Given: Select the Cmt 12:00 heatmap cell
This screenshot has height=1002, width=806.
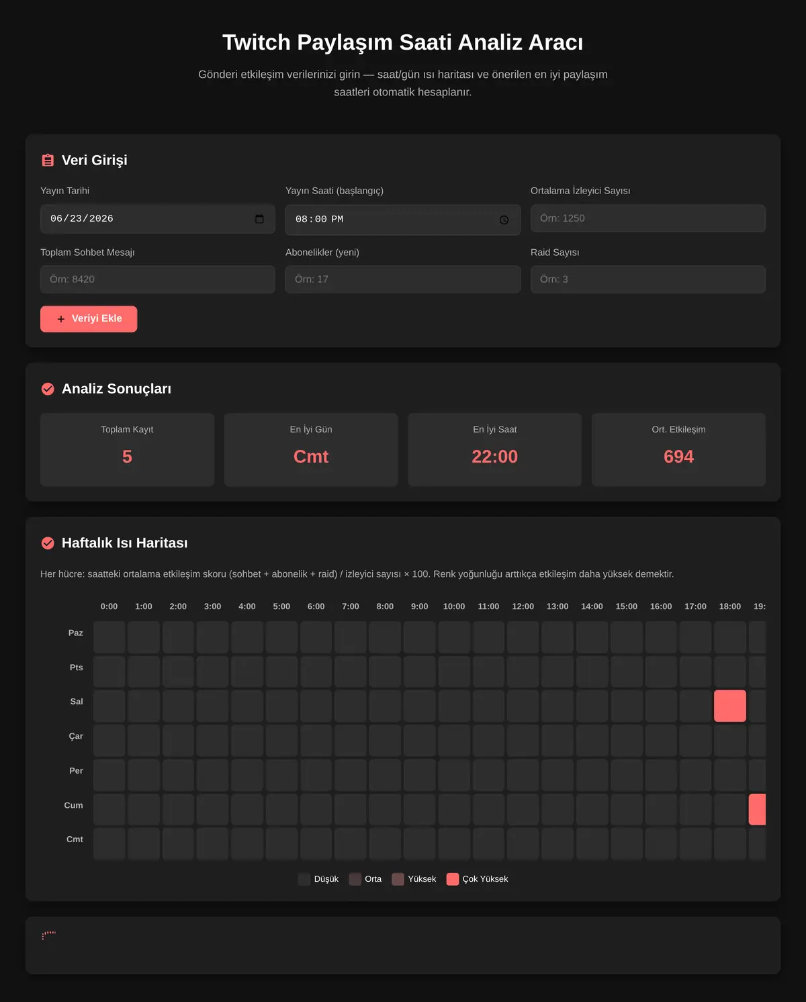Looking at the screenshot, I should [x=523, y=844].
